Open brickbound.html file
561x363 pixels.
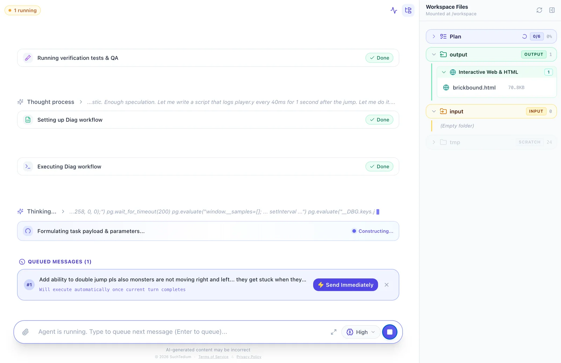click(474, 88)
